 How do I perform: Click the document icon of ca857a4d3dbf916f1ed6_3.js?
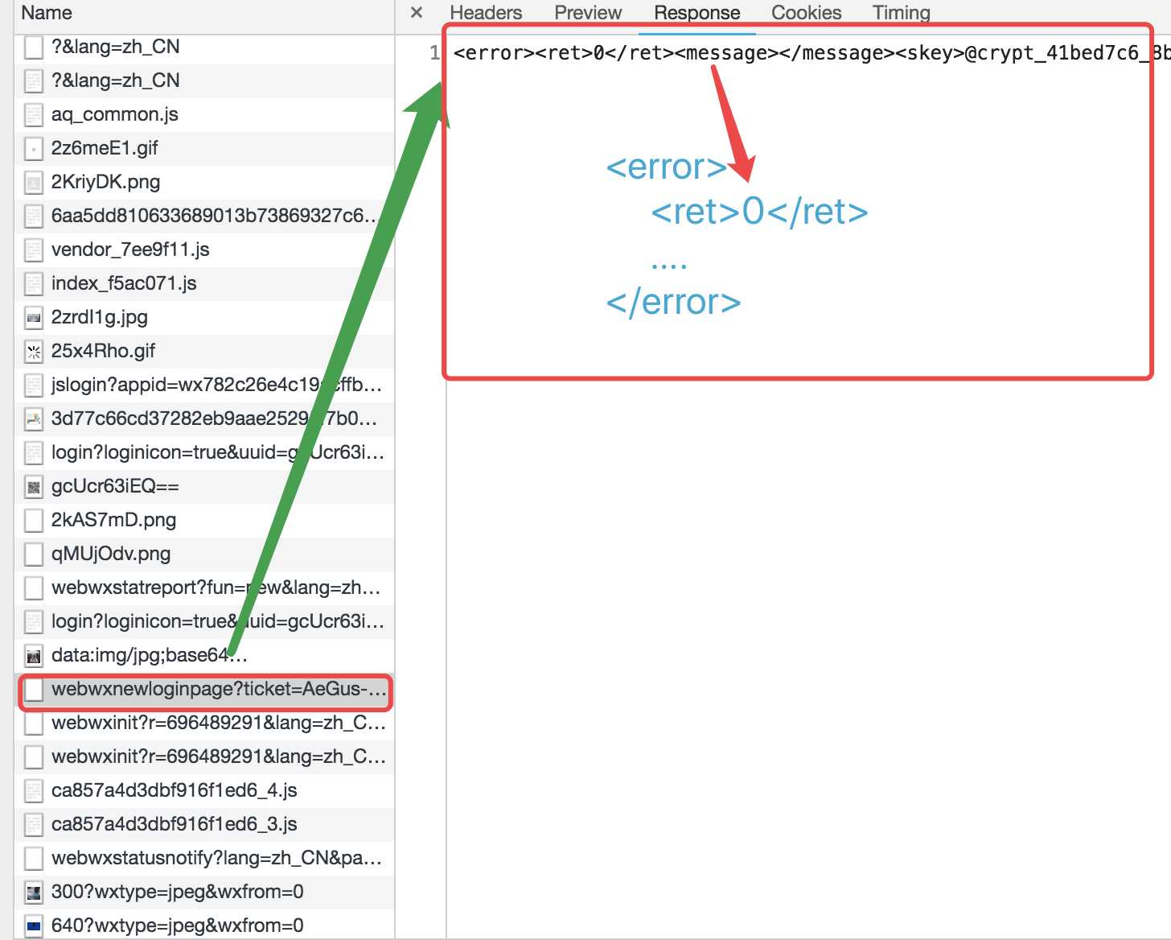coord(34,825)
